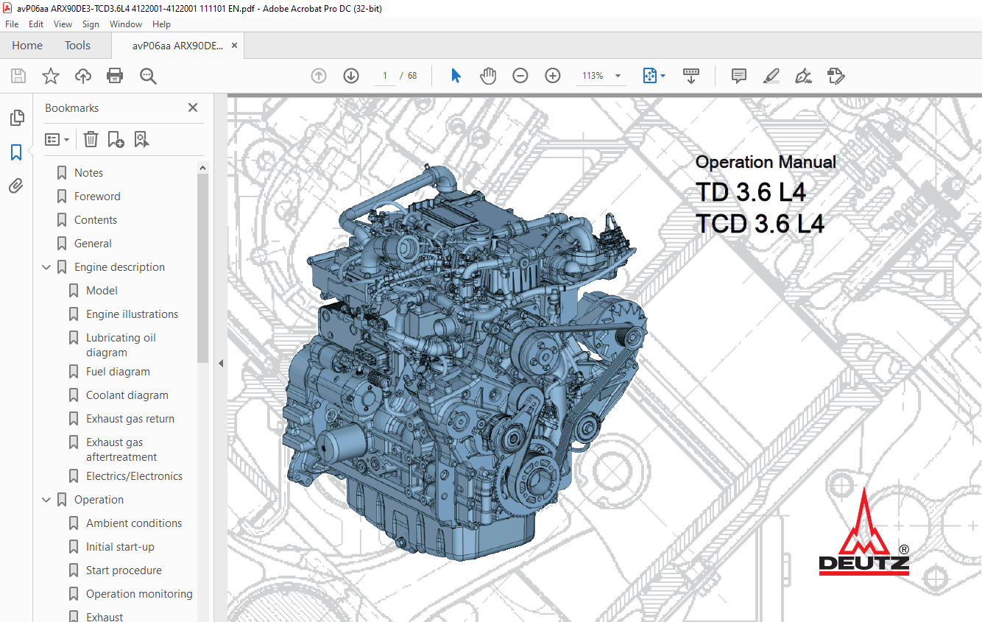Close the avP06aa document tab
Viewport: 982px width, 622px height.
click(235, 46)
